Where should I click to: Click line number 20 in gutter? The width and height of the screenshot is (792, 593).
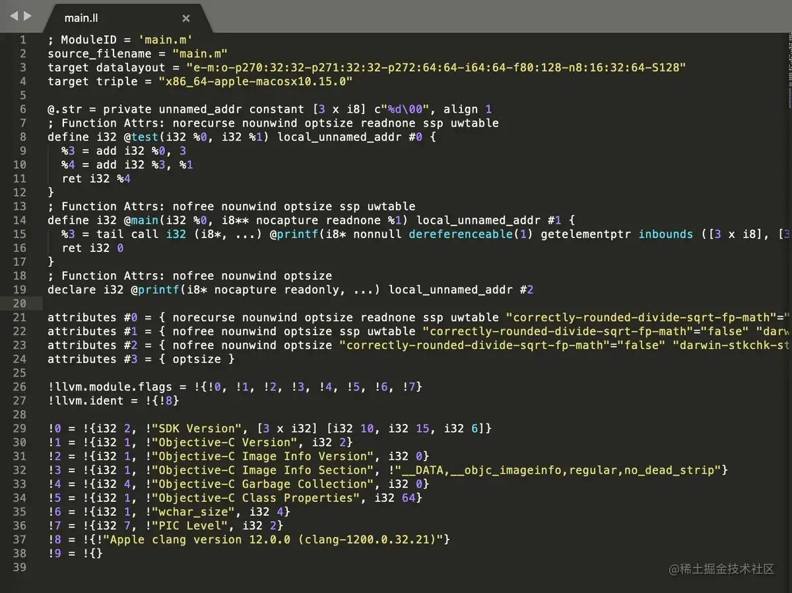tap(20, 303)
